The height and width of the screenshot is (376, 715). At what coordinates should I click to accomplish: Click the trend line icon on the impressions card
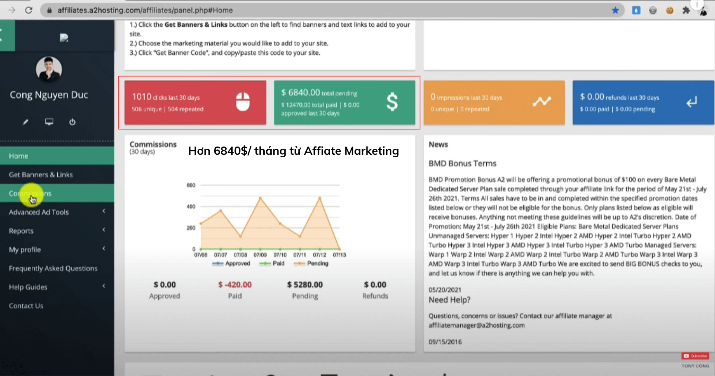point(541,101)
